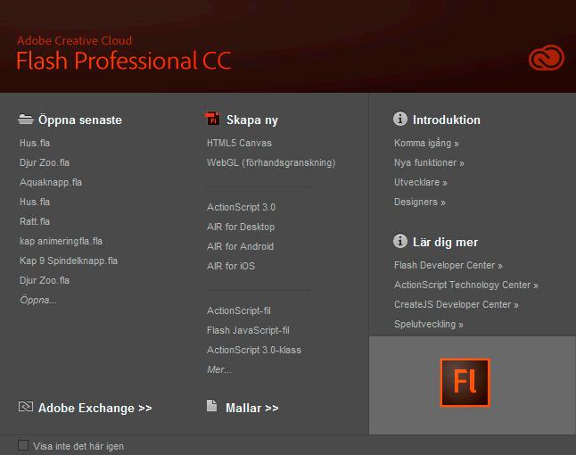Open recent file Aquaknapp.fla
This screenshot has height=455, width=576.
tap(51, 182)
